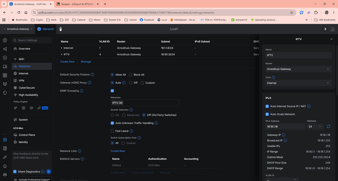Open the Zone dropdown showing Internal

click(x=299, y=83)
